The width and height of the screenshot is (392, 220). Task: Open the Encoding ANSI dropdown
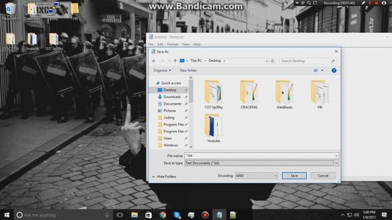(256, 175)
